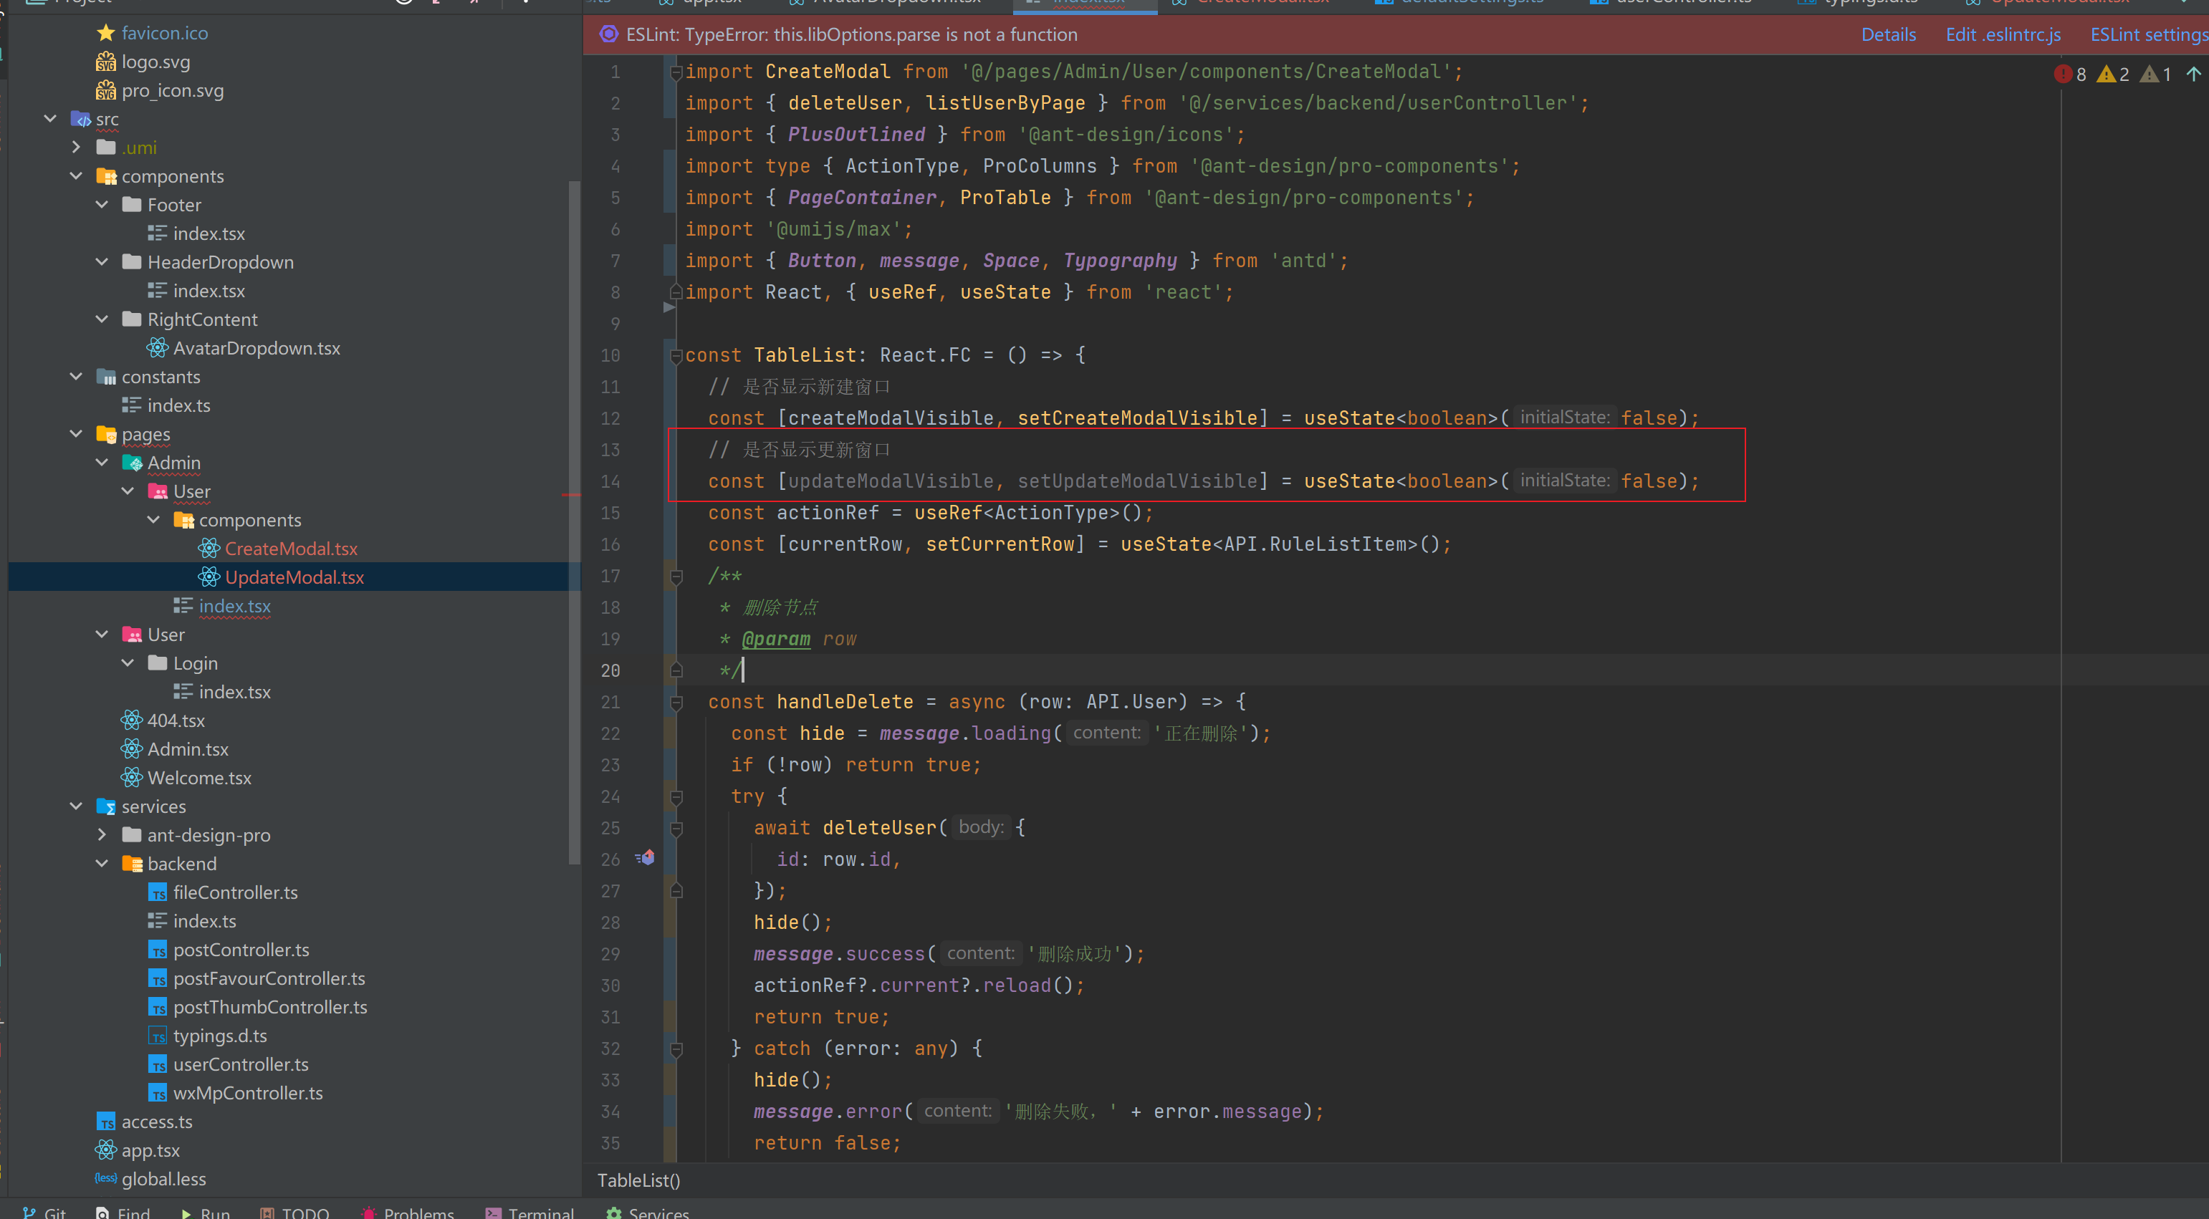Click the up arrow for previous highlighted error
Image resolution: width=2209 pixels, height=1219 pixels.
pos(2193,74)
